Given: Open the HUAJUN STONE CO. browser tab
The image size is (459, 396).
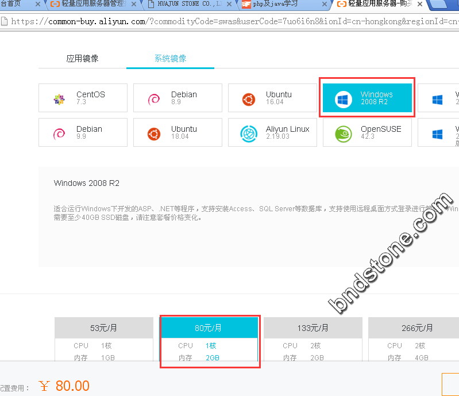Looking at the screenshot, I should tap(187, 4).
